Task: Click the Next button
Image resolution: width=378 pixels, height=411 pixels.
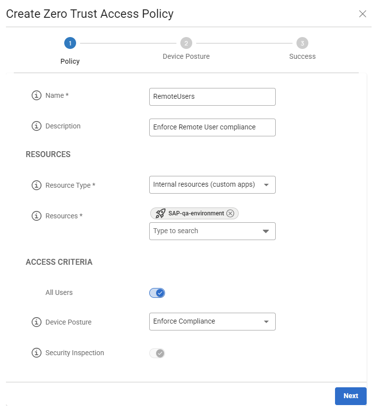Action: click(350, 396)
